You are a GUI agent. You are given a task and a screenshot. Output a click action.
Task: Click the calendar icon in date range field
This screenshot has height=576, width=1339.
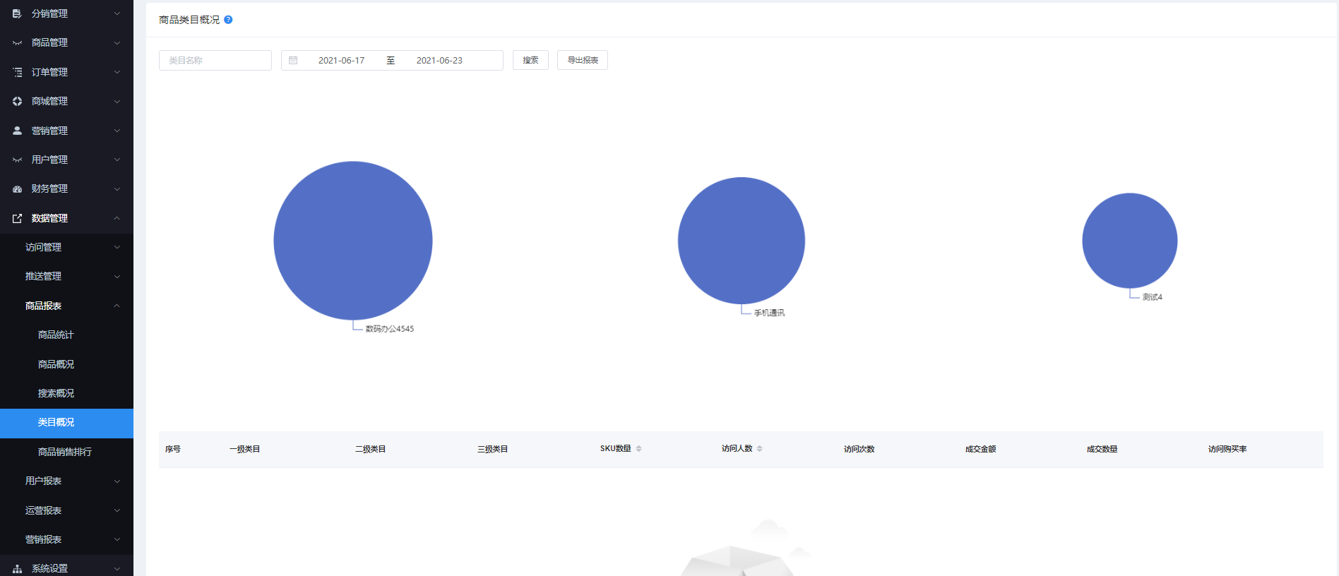pyautogui.click(x=293, y=61)
